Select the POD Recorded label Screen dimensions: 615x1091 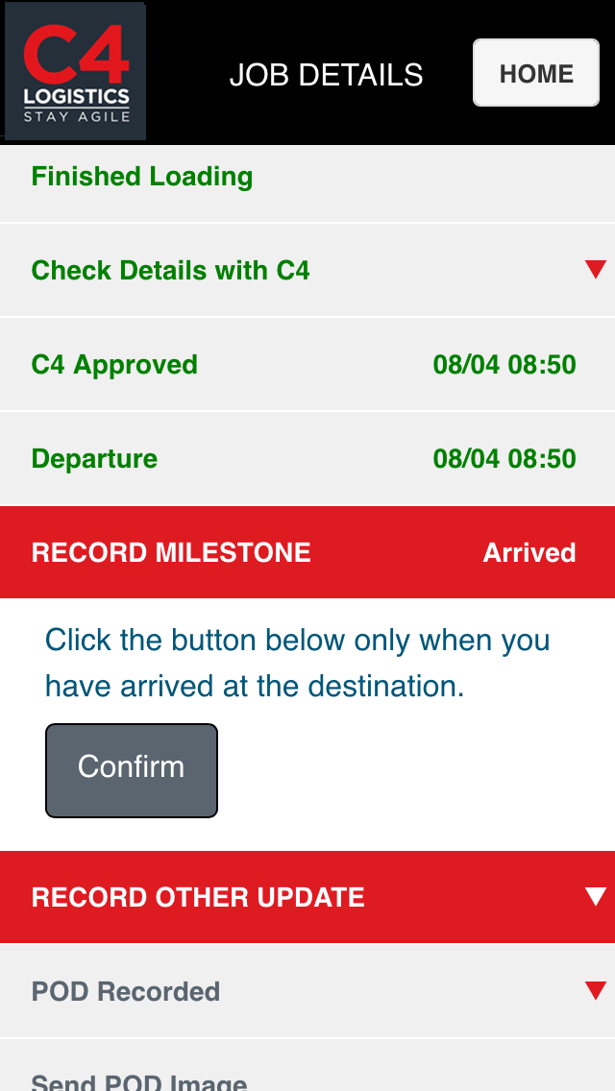tap(126, 991)
